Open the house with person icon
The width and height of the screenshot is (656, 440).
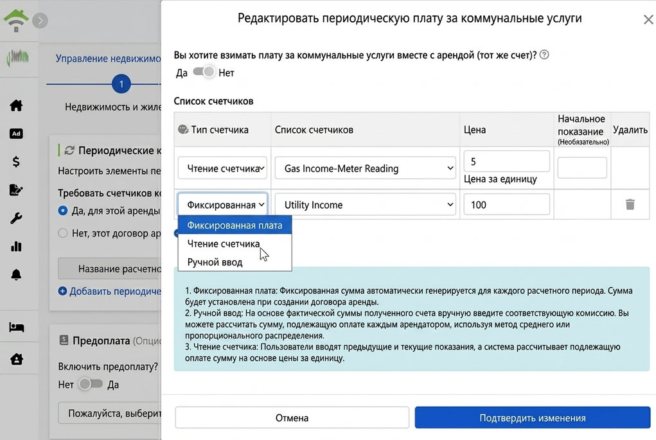[x=16, y=359]
